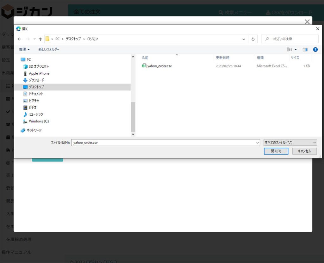Expand the address bar path dropdown
The height and width of the screenshot is (263, 324).
[244, 39]
